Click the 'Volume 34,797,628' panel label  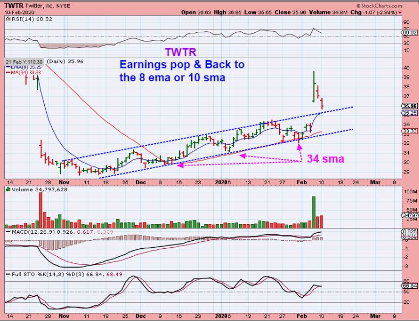click(39, 189)
